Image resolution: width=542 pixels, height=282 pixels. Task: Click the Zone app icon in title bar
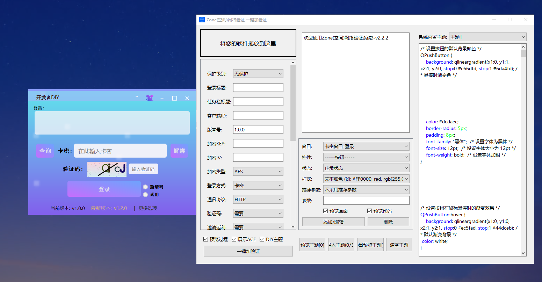(202, 20)
